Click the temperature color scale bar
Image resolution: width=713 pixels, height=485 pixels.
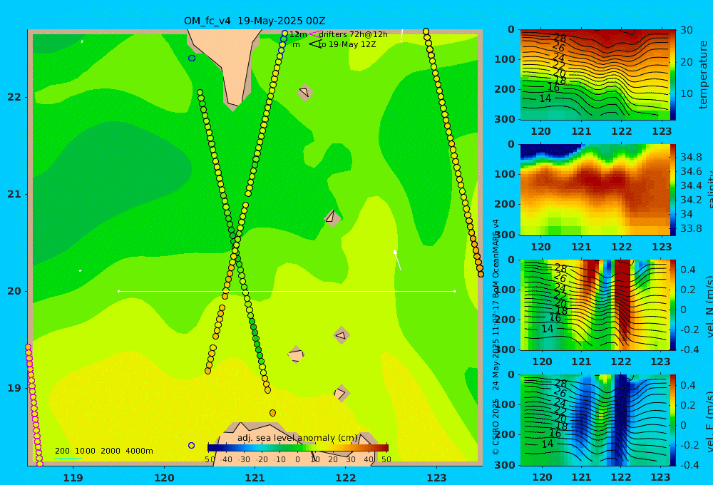[673, 75]
